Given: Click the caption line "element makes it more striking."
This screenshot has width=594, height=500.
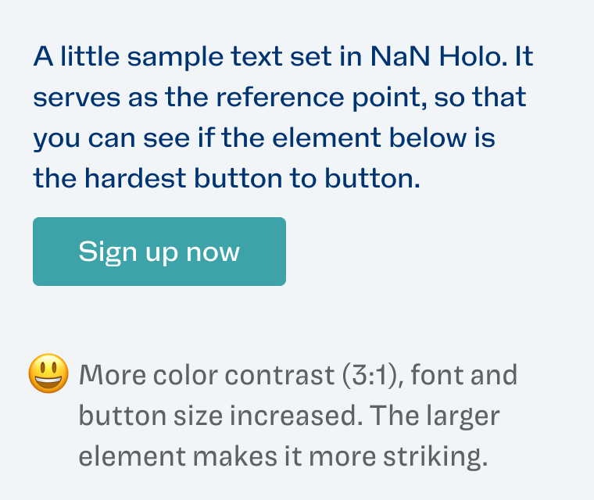Looking at the screenshot, I should coord(283,456).
